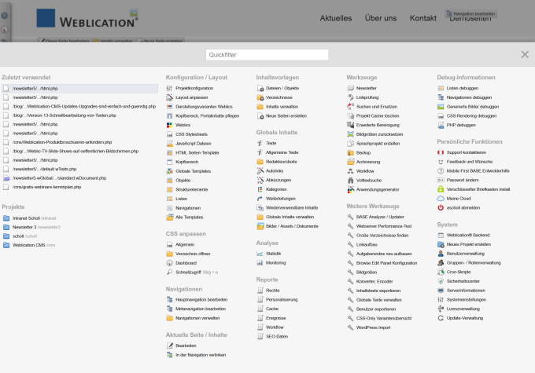Click the Passwort ändern icon
The width and height of the screenshot is (535, 373).
pyautogui.click(x=441, y=180)
